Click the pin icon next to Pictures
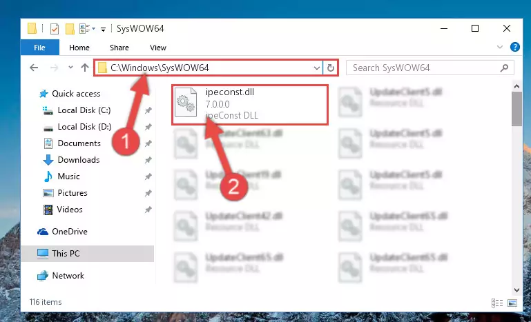This screenshot has height=322, width=531. point(148,193)
